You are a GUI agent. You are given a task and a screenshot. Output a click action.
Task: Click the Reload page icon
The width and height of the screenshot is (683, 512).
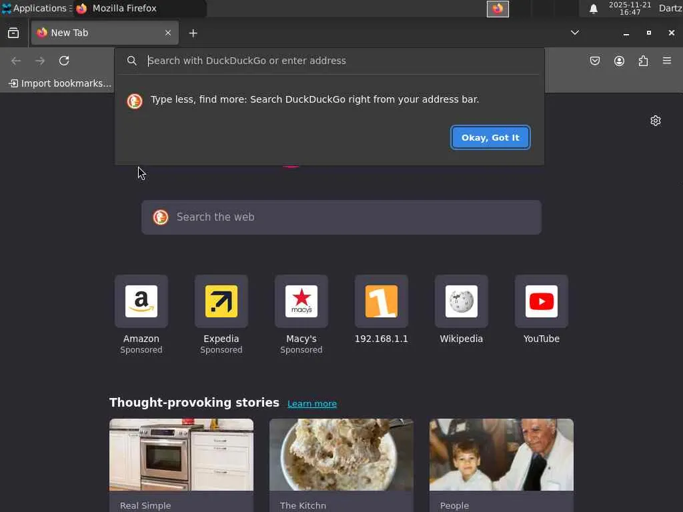point(64,61)
